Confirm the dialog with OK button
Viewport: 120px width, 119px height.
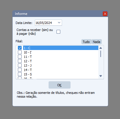point(59,85)
